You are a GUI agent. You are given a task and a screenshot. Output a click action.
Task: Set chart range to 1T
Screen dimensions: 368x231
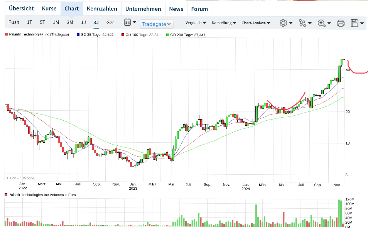pyautogui.click(x=29, y=22)
